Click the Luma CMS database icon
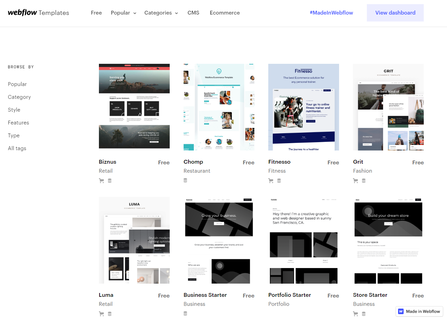Image resolution: width=447 pixels, height=319 pixels. click(x=110, y=313)
